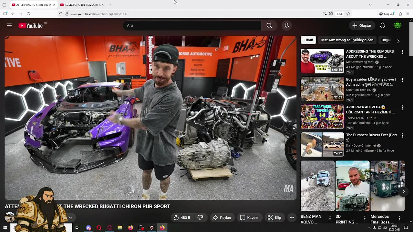
Task: Share the video with Paylaş
Action: [222, 217]
